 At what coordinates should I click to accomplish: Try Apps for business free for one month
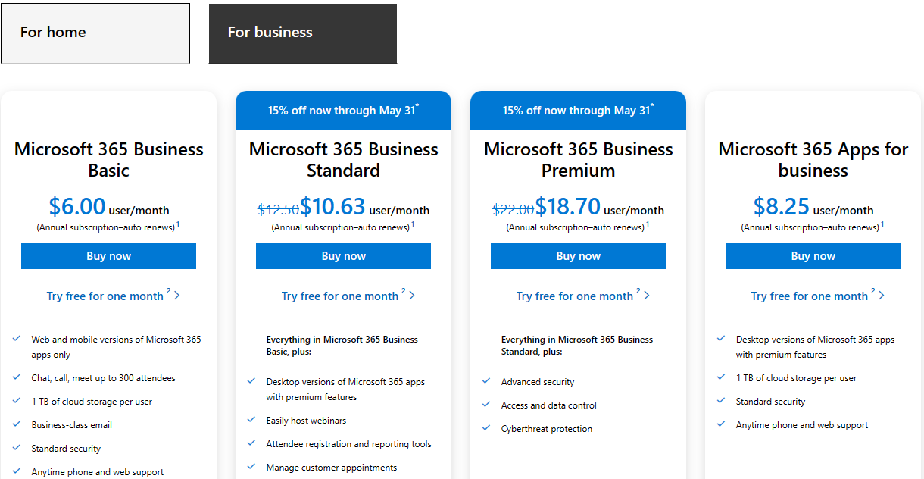[x=810, y=296]
